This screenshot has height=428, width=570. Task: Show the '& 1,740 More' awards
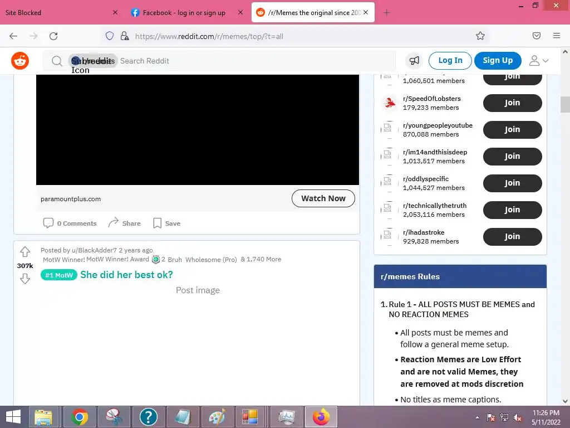coord(261,259)
